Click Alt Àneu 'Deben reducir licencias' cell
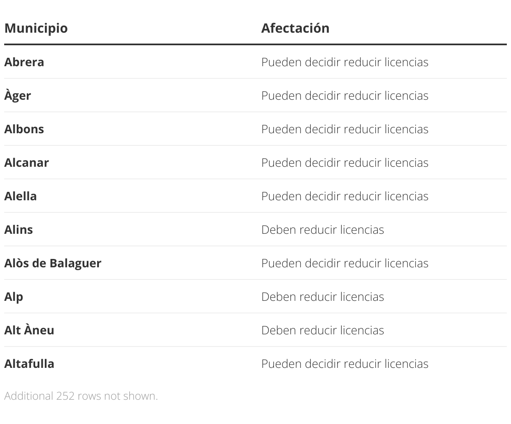 [323, 330]
